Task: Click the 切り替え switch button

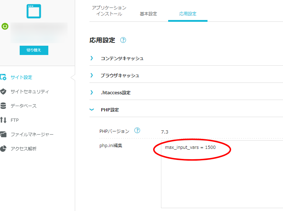Action: (x=34, y=50)
